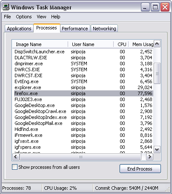Click the End Process button
This screenshot has height=194, width=172.
[140, 169]
